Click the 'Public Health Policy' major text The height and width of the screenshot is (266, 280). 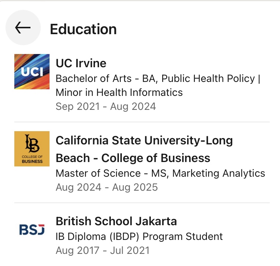[x=208, y=79]
